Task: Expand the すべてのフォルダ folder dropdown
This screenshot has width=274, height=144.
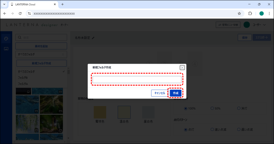Action: pos(41,54)
